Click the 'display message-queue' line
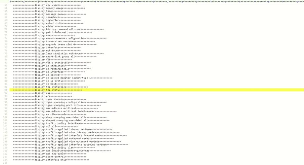The width and height of the screenshot is (304, 165). click(x=50, y=14)
